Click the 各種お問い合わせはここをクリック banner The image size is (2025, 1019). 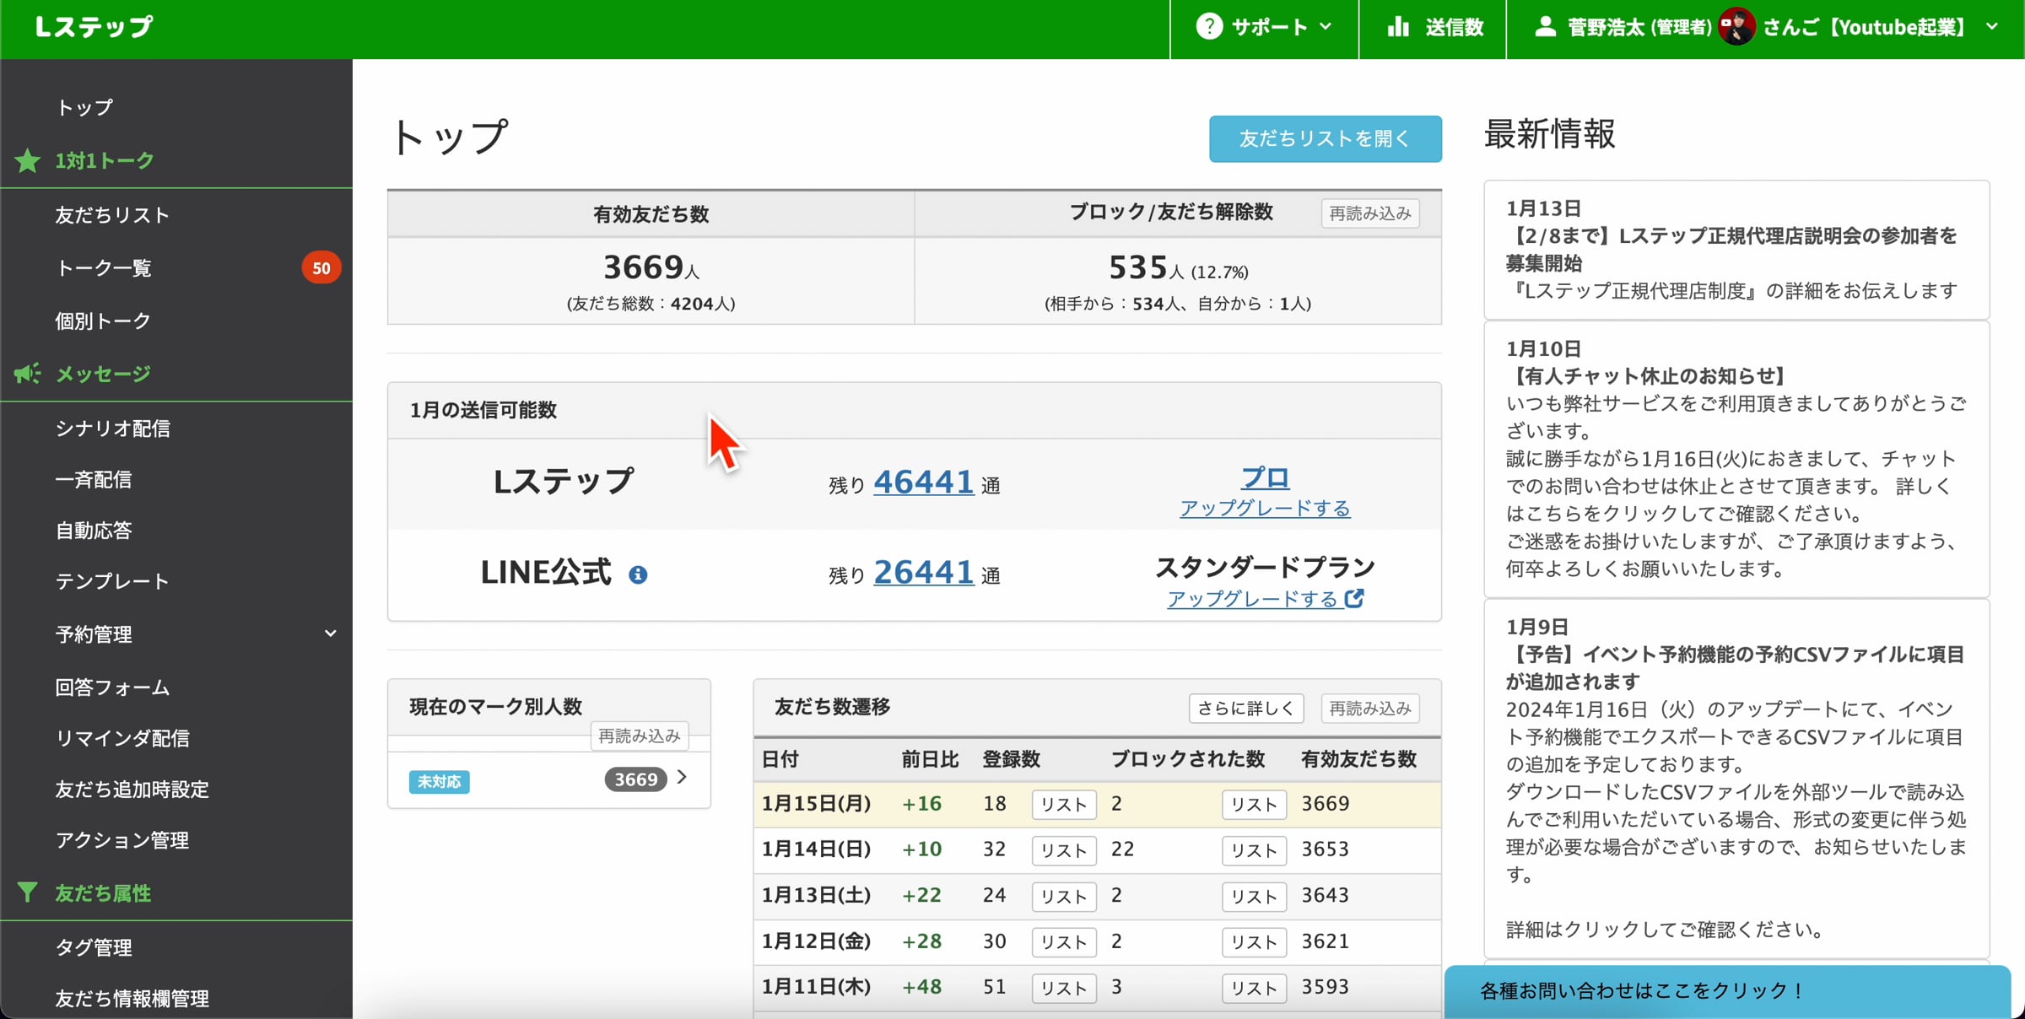click(1728, 992)
